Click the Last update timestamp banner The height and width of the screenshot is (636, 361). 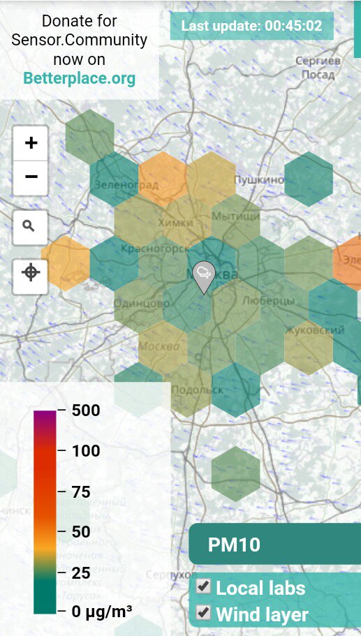[251, 26]
